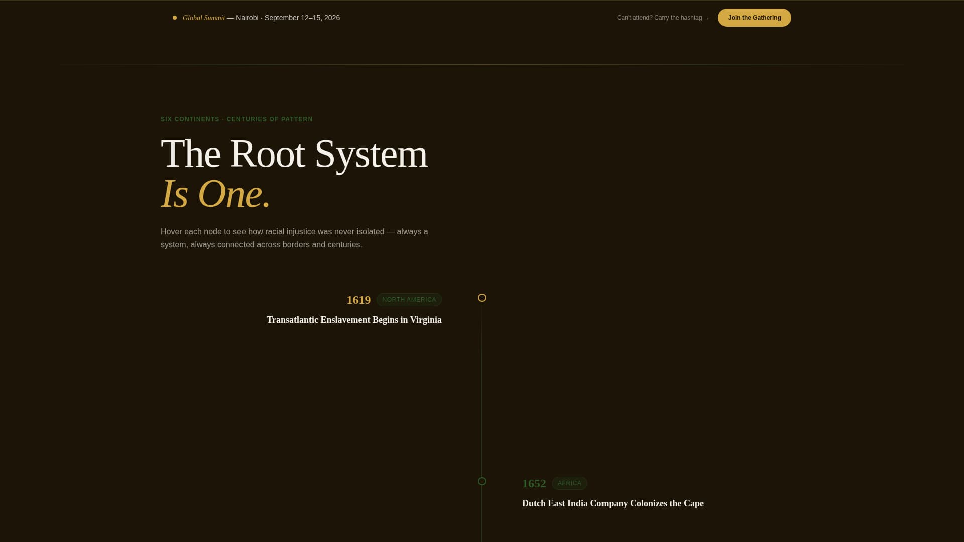Click the year label 1652
964x542 pixels.
pos(534,483)
